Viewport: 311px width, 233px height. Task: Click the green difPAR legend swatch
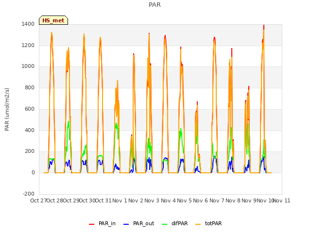point(165,224)
